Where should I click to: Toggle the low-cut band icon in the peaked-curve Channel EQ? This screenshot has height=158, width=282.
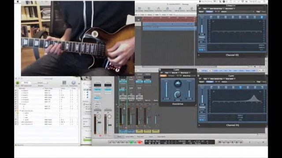pos(211,87)
